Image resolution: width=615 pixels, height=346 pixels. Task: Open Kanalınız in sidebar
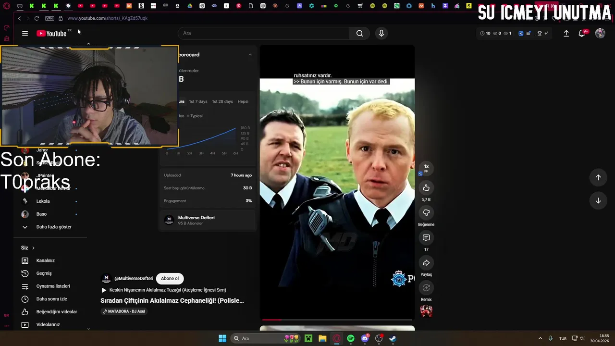click(x=46, y=260)
